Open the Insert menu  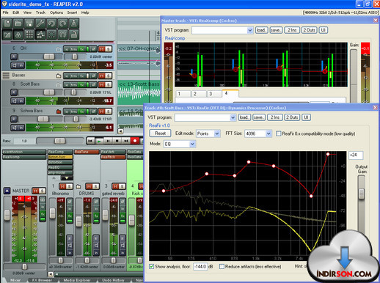[72, 12]
